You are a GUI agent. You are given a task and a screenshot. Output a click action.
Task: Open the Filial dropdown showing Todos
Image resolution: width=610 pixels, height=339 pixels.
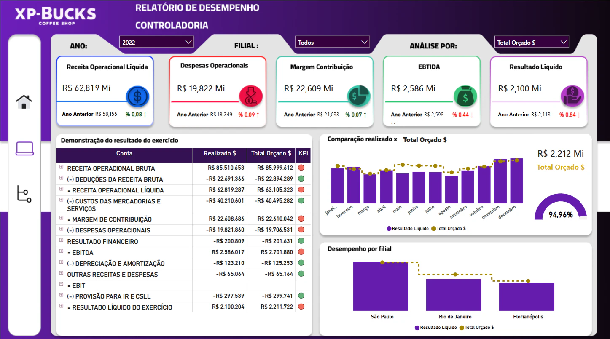point(333,42)
